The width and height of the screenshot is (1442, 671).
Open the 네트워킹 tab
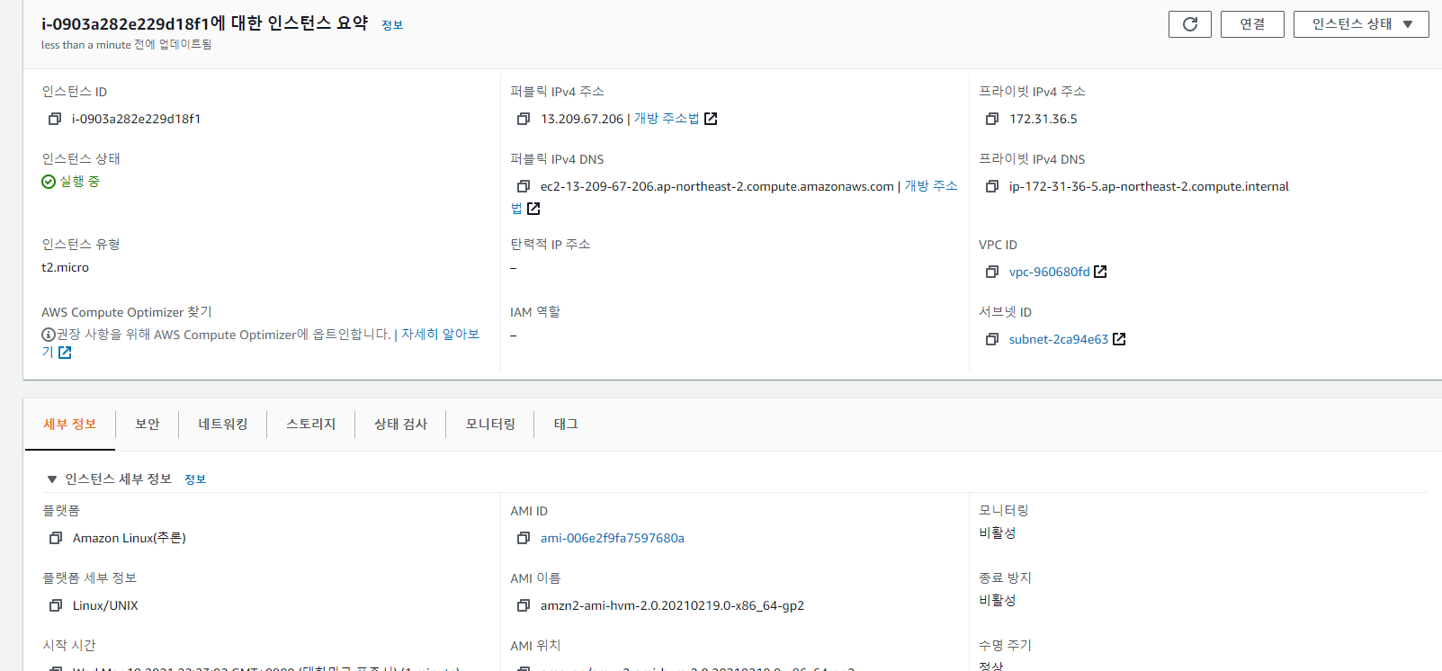click(x=223, y=425)
